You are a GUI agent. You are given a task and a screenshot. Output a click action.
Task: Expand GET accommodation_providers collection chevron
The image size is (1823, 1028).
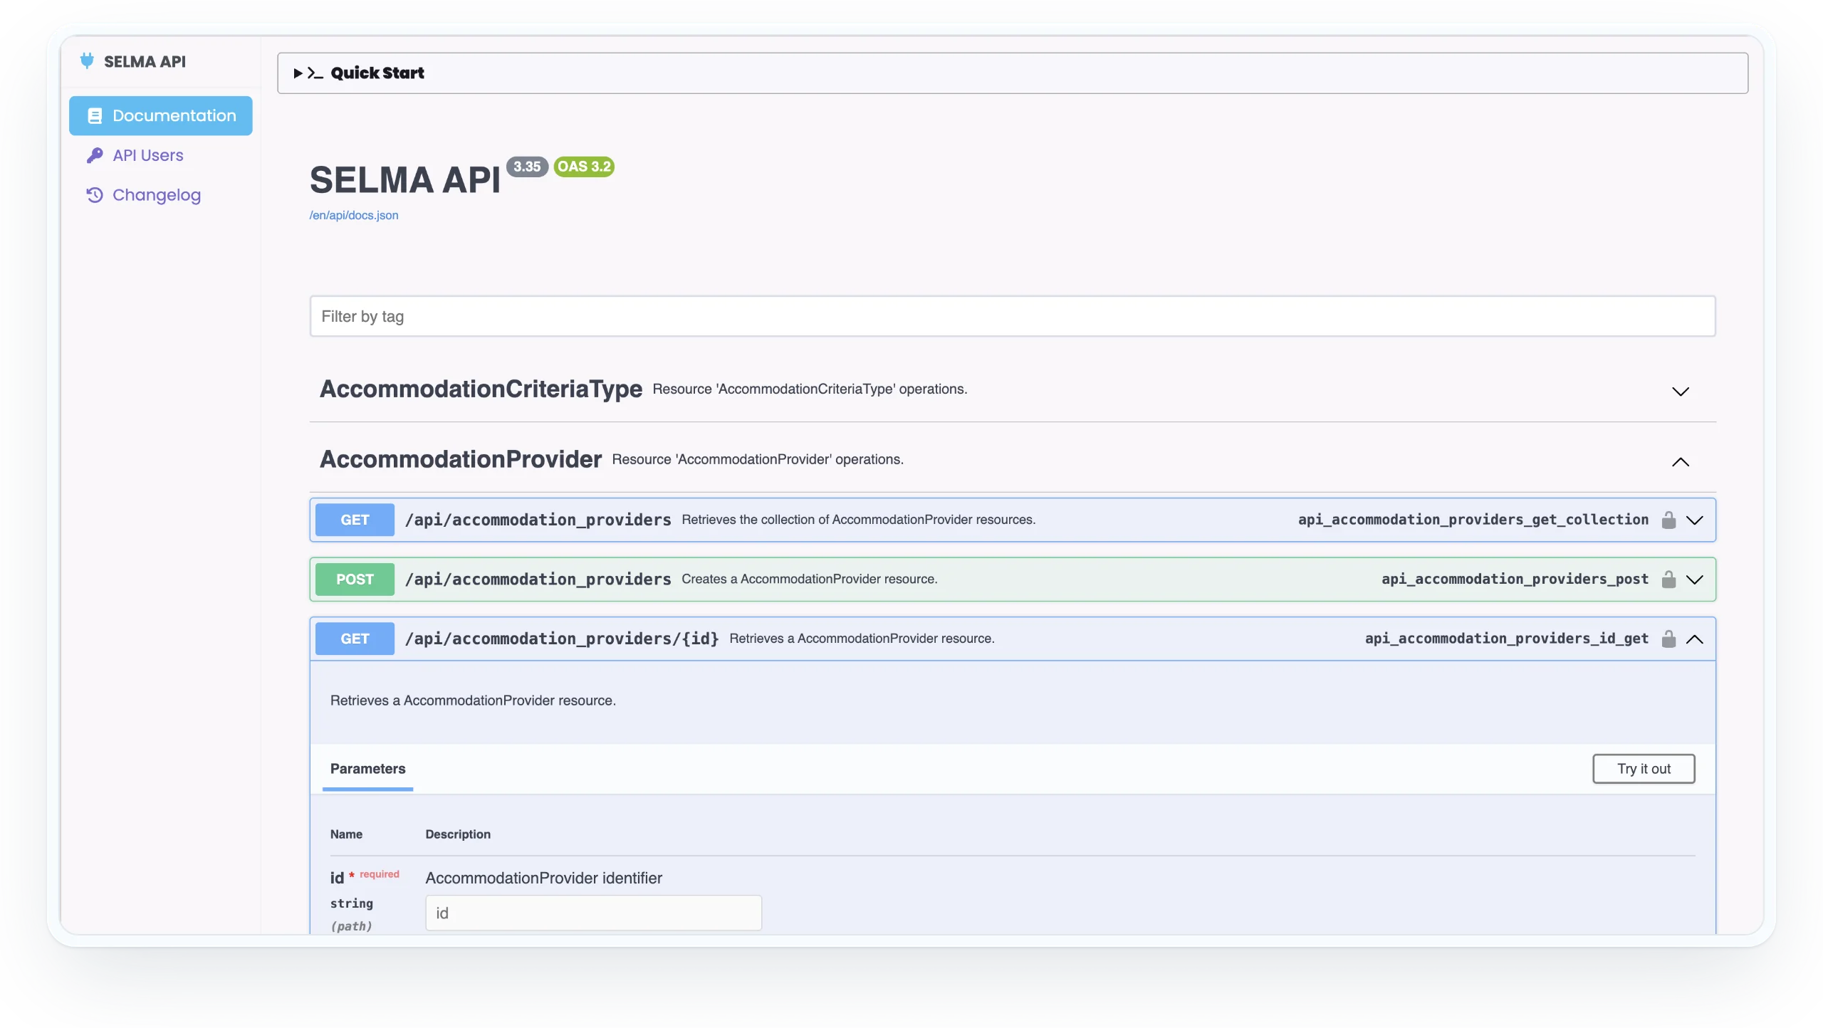(1695, 520)
